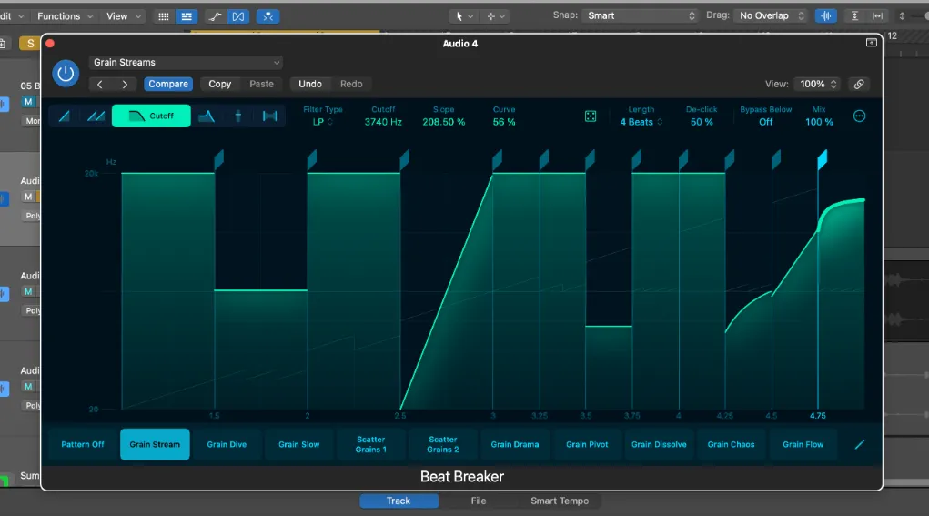Toggle Bypass Below Off value
Image resolution: width=929 pixels, height=516 pixels.
(765, 122)
